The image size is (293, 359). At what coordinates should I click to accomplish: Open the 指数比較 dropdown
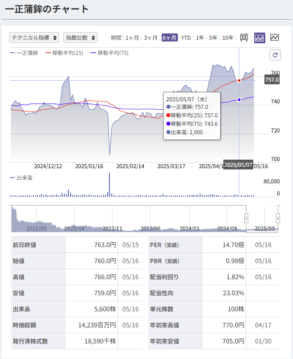[x=80, y=37]
